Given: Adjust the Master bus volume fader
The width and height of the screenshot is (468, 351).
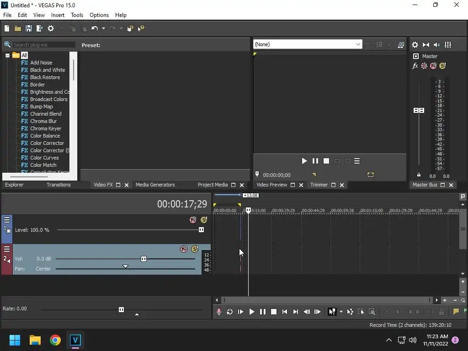Looking at the screenshot, I should point(419,111).
